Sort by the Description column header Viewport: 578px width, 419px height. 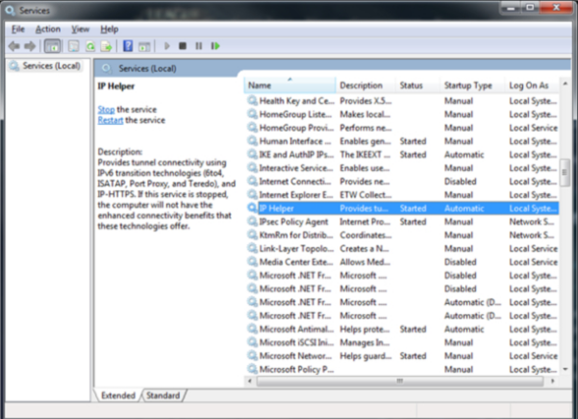click(x=366, y=85)
